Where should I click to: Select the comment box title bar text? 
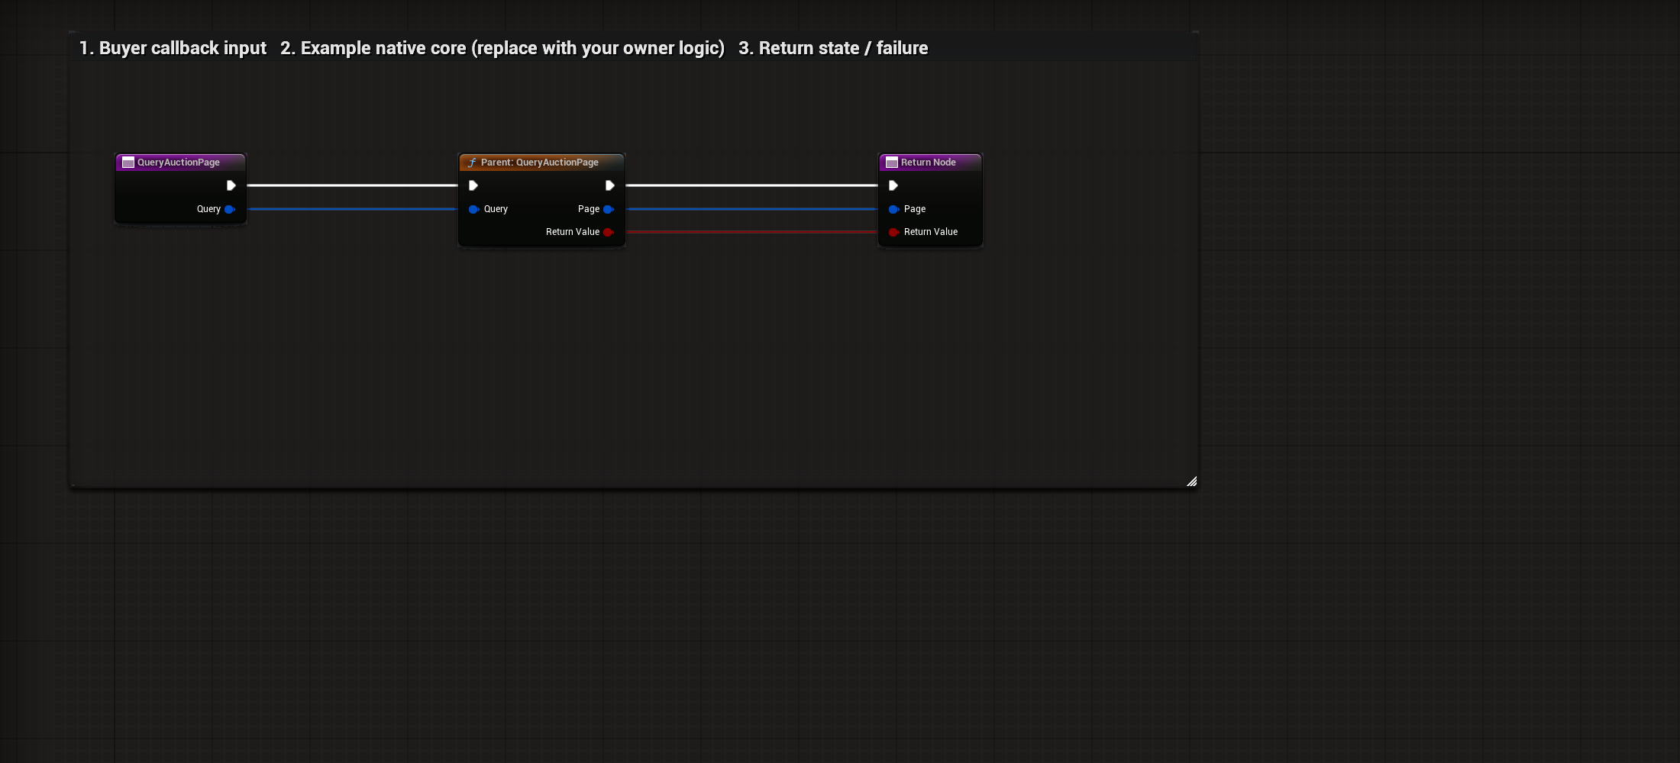[x=503, y=48]
